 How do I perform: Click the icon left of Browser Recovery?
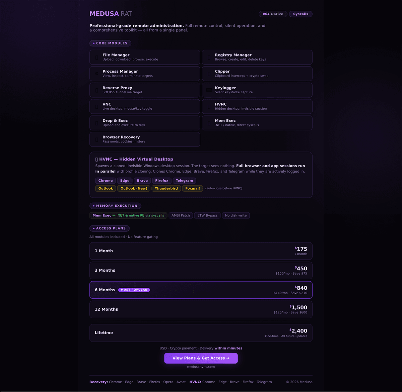97,139
